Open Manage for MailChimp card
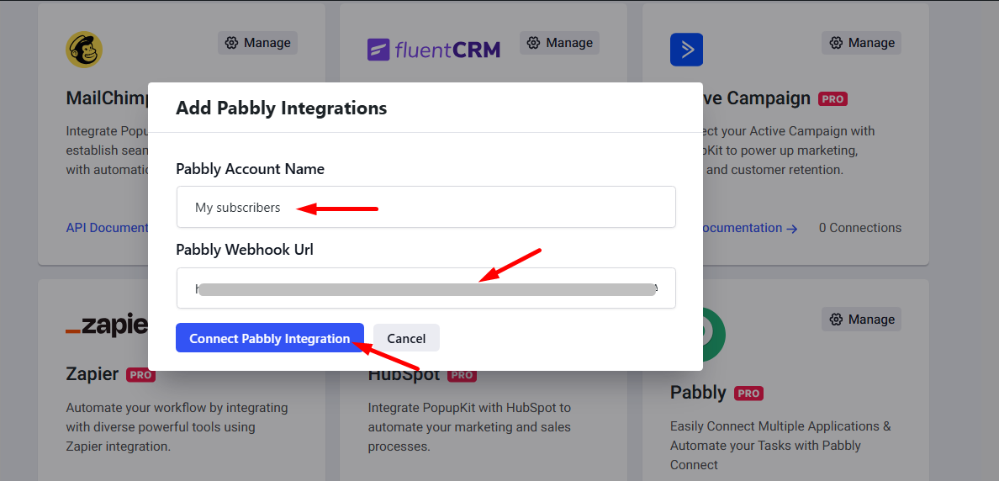 tap(257, 43)
